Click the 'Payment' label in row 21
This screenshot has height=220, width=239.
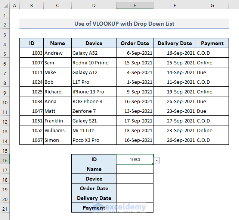click(94, 208)
